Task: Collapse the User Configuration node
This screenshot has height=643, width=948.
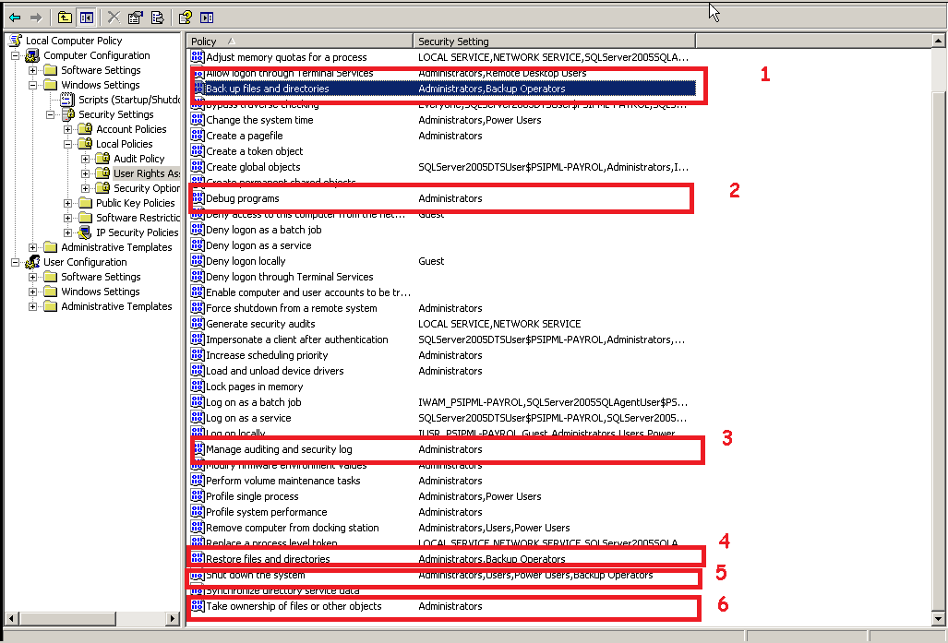Action: pyautogui.click(x=15, y=262)
